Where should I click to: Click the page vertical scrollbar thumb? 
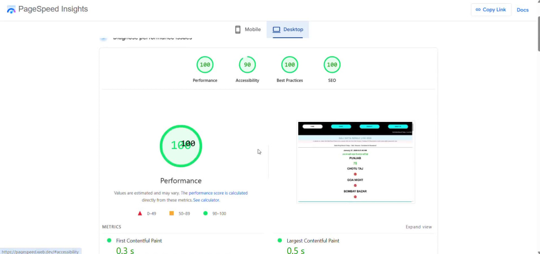pos(537,33)
